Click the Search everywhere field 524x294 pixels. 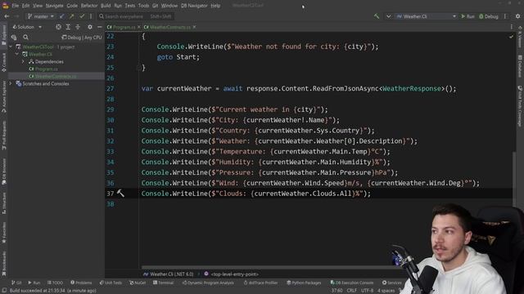coord(135,16)
